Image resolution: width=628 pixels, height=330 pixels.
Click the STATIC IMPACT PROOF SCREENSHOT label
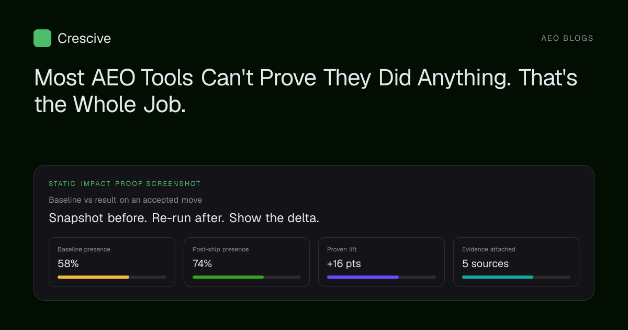click(x=125, y=184)
